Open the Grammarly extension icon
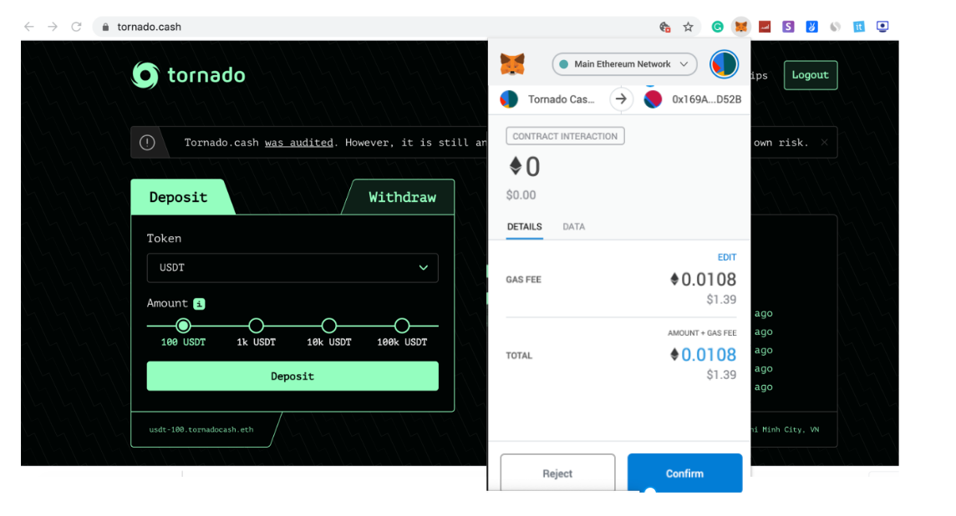This screenshot has width=956, height=516. click(x=718, y=27)
